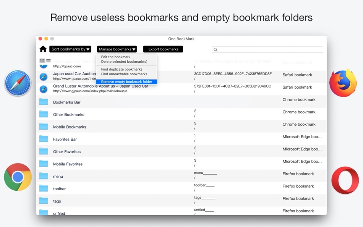The width and height of the screenshot is (363, 227).
Task: Select the Mobile Bookmarks folder name
Action: pyautogui.click(x=70, y=127)
